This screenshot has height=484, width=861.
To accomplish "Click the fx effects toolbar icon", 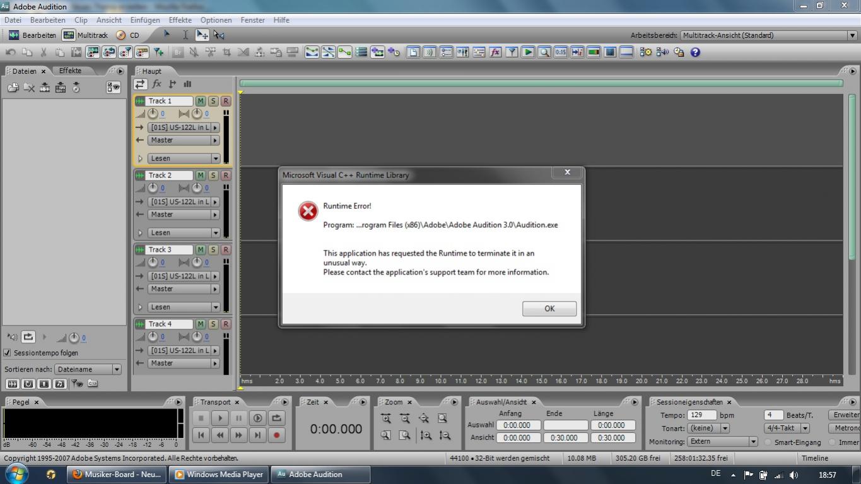I will [495, 52].
